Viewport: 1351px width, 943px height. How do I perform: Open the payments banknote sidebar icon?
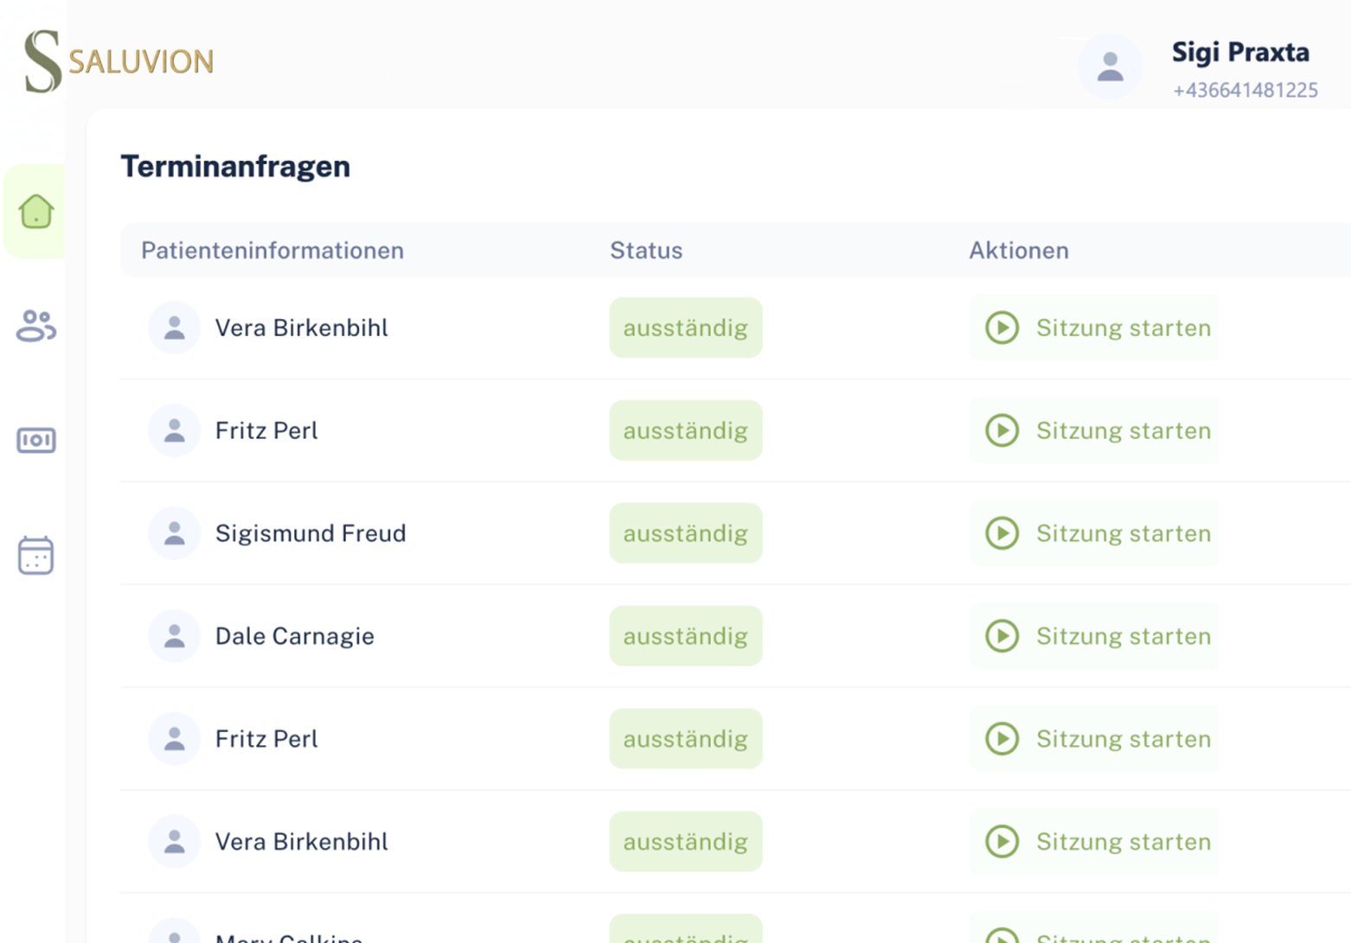35,440
